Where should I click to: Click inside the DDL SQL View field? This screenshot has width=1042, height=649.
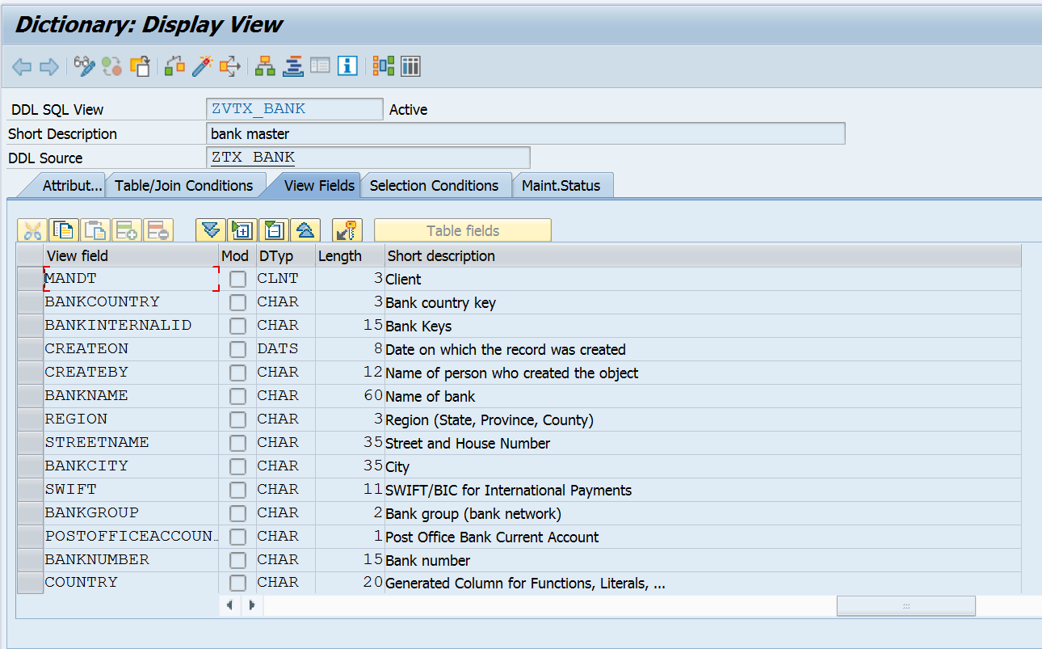pos(294,108)
